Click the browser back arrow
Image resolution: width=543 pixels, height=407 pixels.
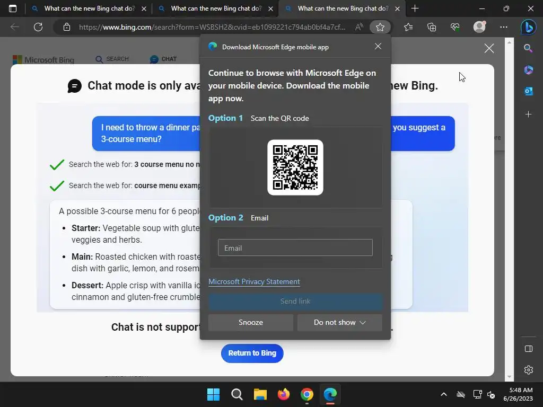[x=14, y=27]
